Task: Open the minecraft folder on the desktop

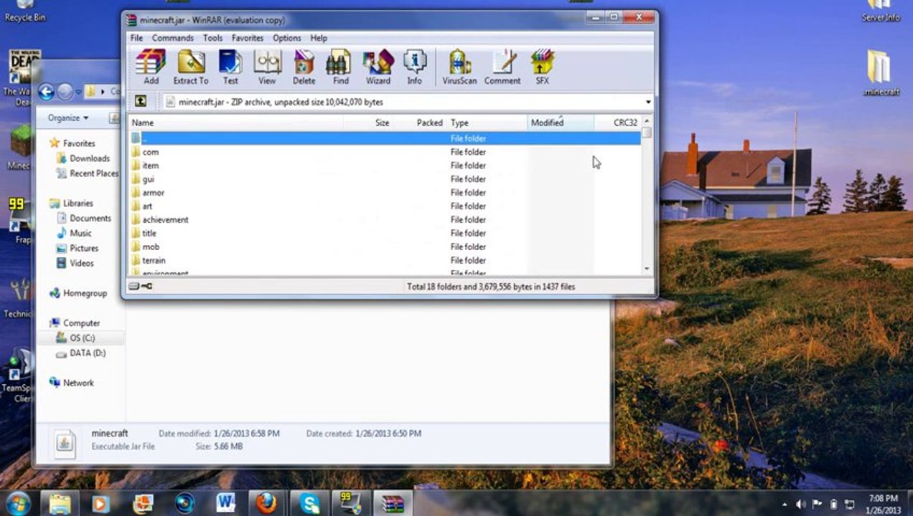Action: 881,73
